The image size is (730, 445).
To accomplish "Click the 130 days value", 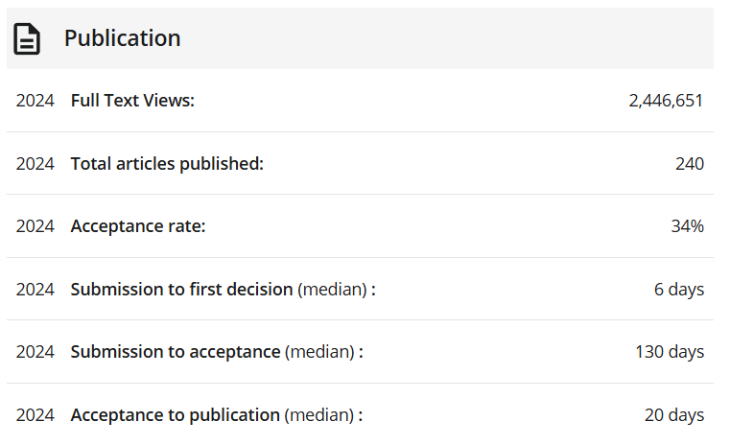I will click(x=669, y=352).
